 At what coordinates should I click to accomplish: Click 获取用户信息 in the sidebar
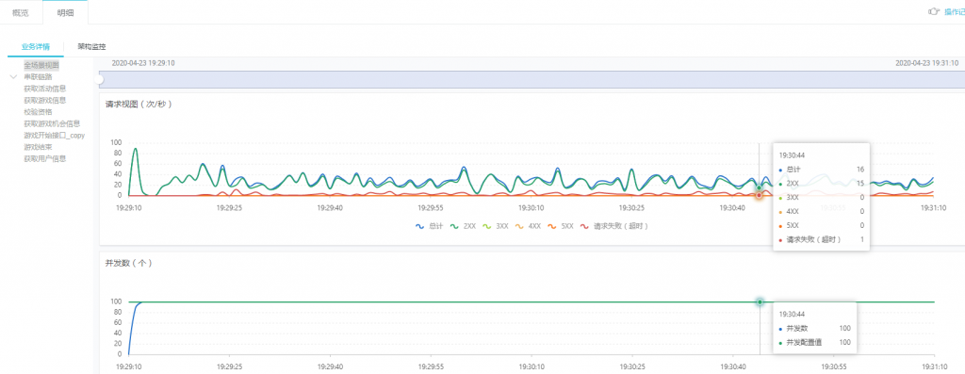[45, 158]
